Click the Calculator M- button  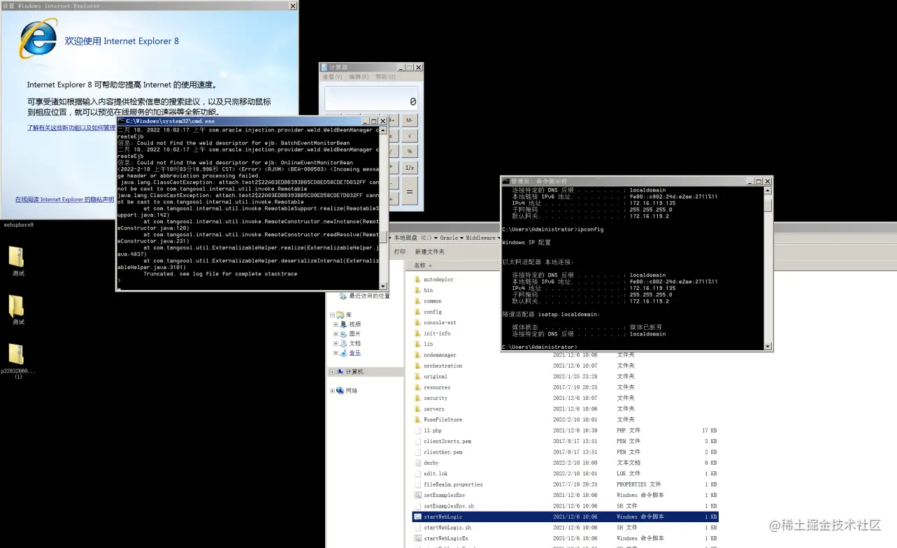point(410,120)
